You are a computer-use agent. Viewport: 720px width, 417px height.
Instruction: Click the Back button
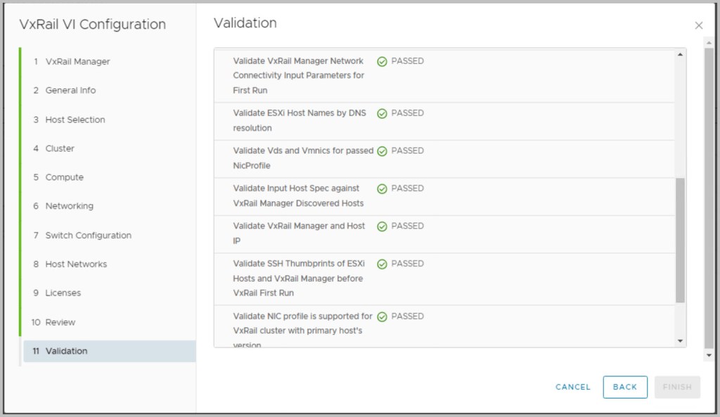tap(624, 387)
